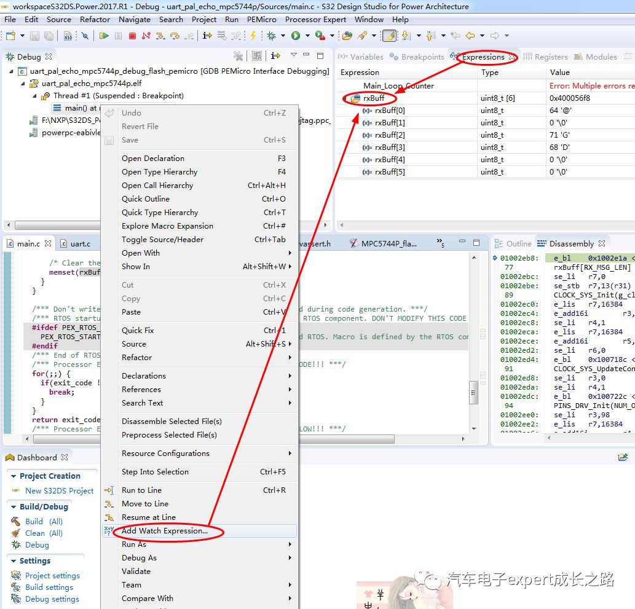Choose Open Declaration from context menu
Image resolution: width=635 pixels, height=609 pixels.
click(200, 159)
